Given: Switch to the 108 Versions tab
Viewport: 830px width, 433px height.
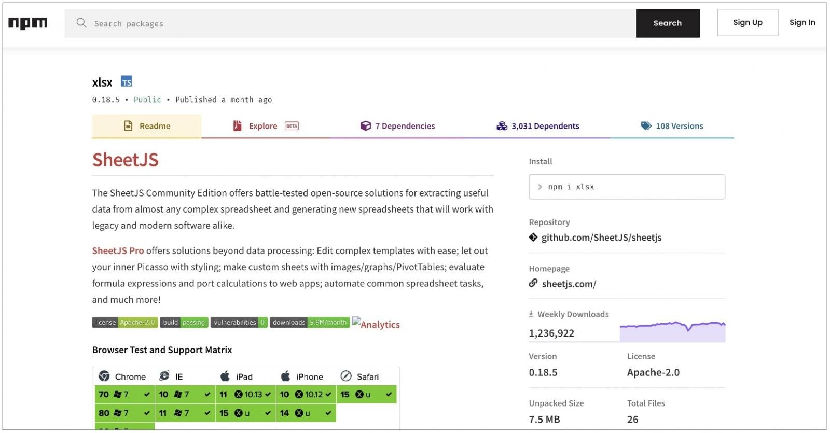Looking at the screenshot, I should pos(672,126).
